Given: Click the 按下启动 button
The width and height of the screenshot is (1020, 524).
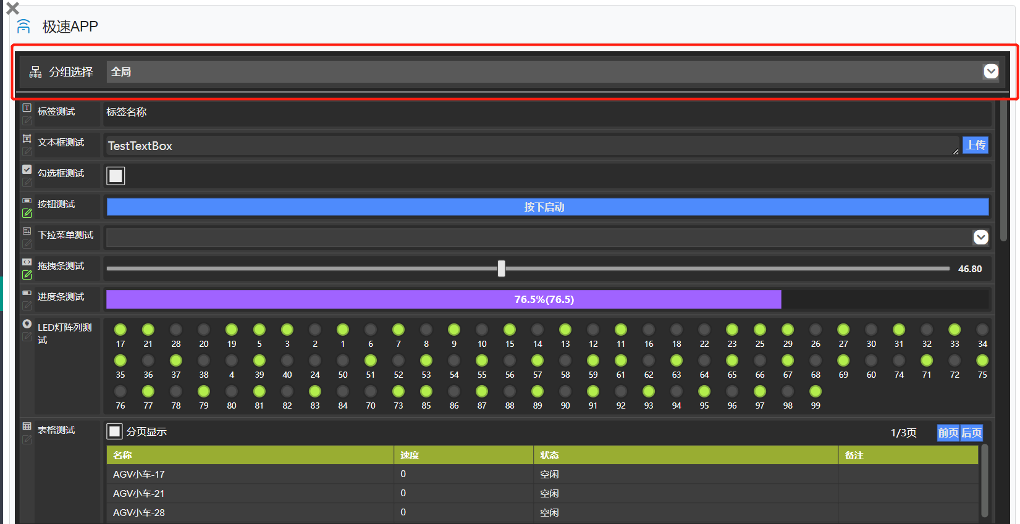Looking at the screenshot, I should tap(548, 207).
